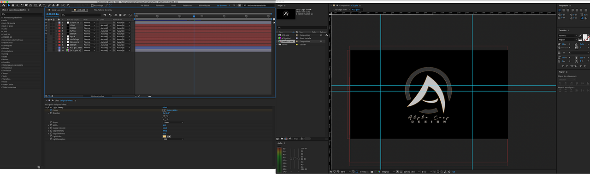Click align left icon in Paragraphe panel
The height and width of the screenshot is (174, 590).
click(x=560, y=10)
